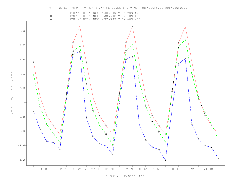The width and height of the screenshot is (238, 184).
Task: Click x-axis forecast hour label 03
Action: click(40, 169)
